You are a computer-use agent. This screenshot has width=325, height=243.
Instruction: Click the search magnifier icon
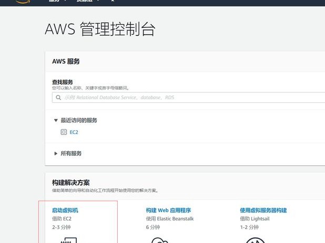pos(58,98)
